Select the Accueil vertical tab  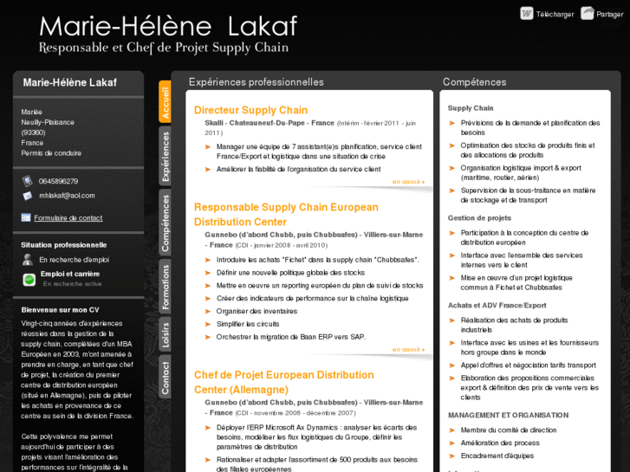point(165,102)
